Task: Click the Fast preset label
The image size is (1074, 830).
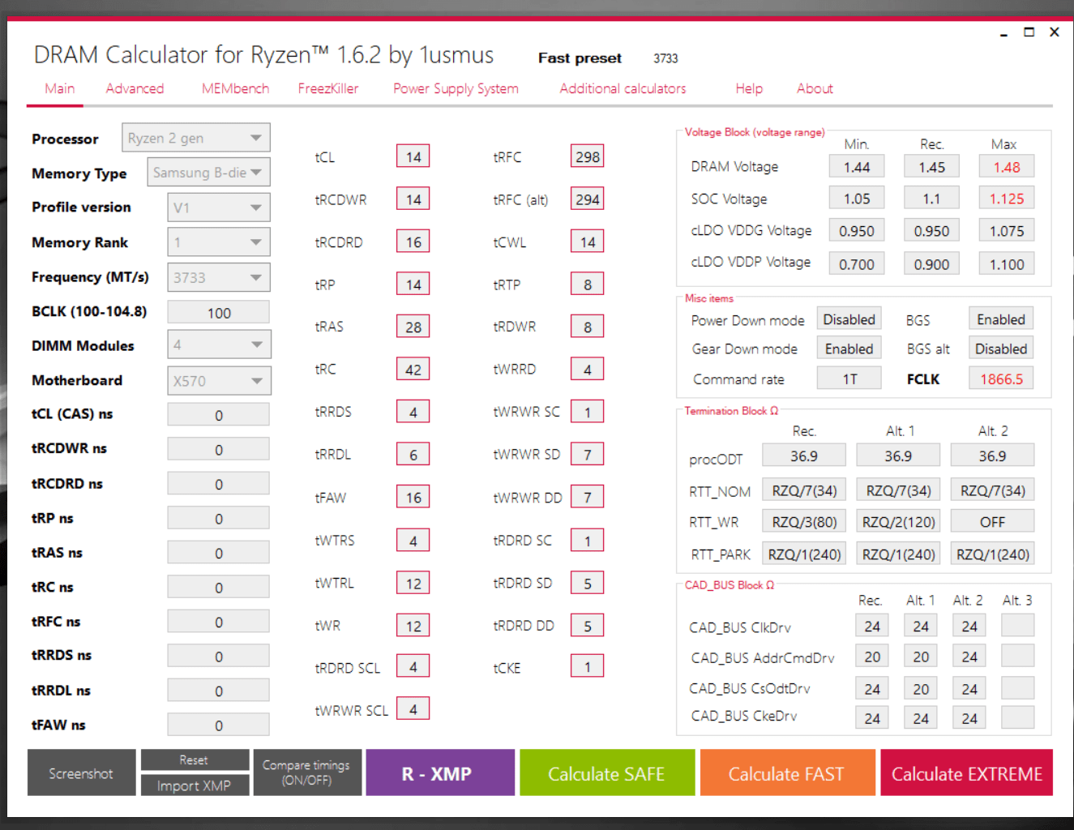Action: (580, 58)
